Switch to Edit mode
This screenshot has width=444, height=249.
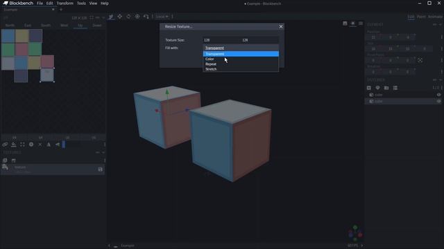411,17
